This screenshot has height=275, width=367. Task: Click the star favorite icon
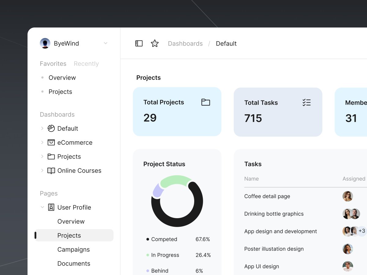155,43
